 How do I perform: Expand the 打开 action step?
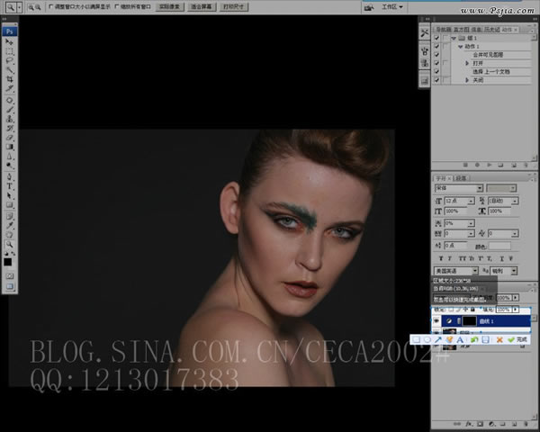tap(467, 63)
